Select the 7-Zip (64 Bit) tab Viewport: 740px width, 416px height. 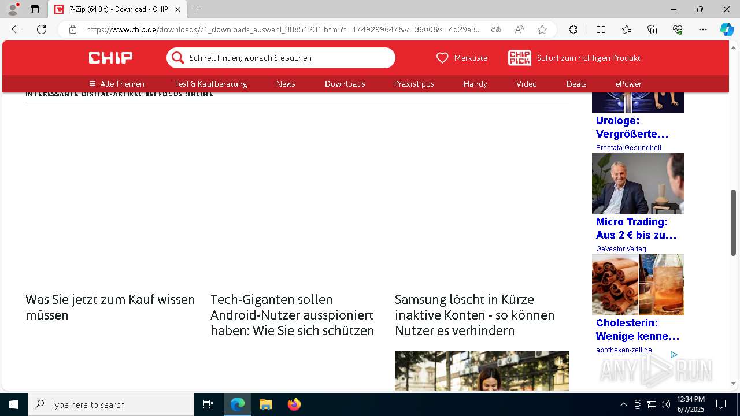coord(116,9)
